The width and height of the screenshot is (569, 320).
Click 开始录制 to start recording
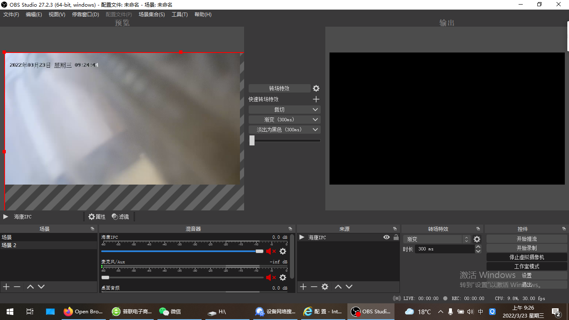click(x=527, y=248)
